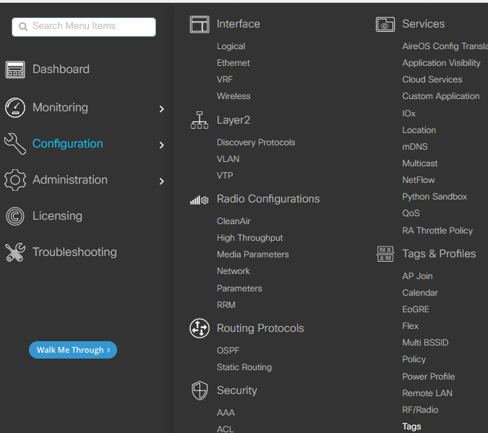This screenshot has height=433, width=488.
Task: Click the Walk Me Through button
Action: pos(73,350)
